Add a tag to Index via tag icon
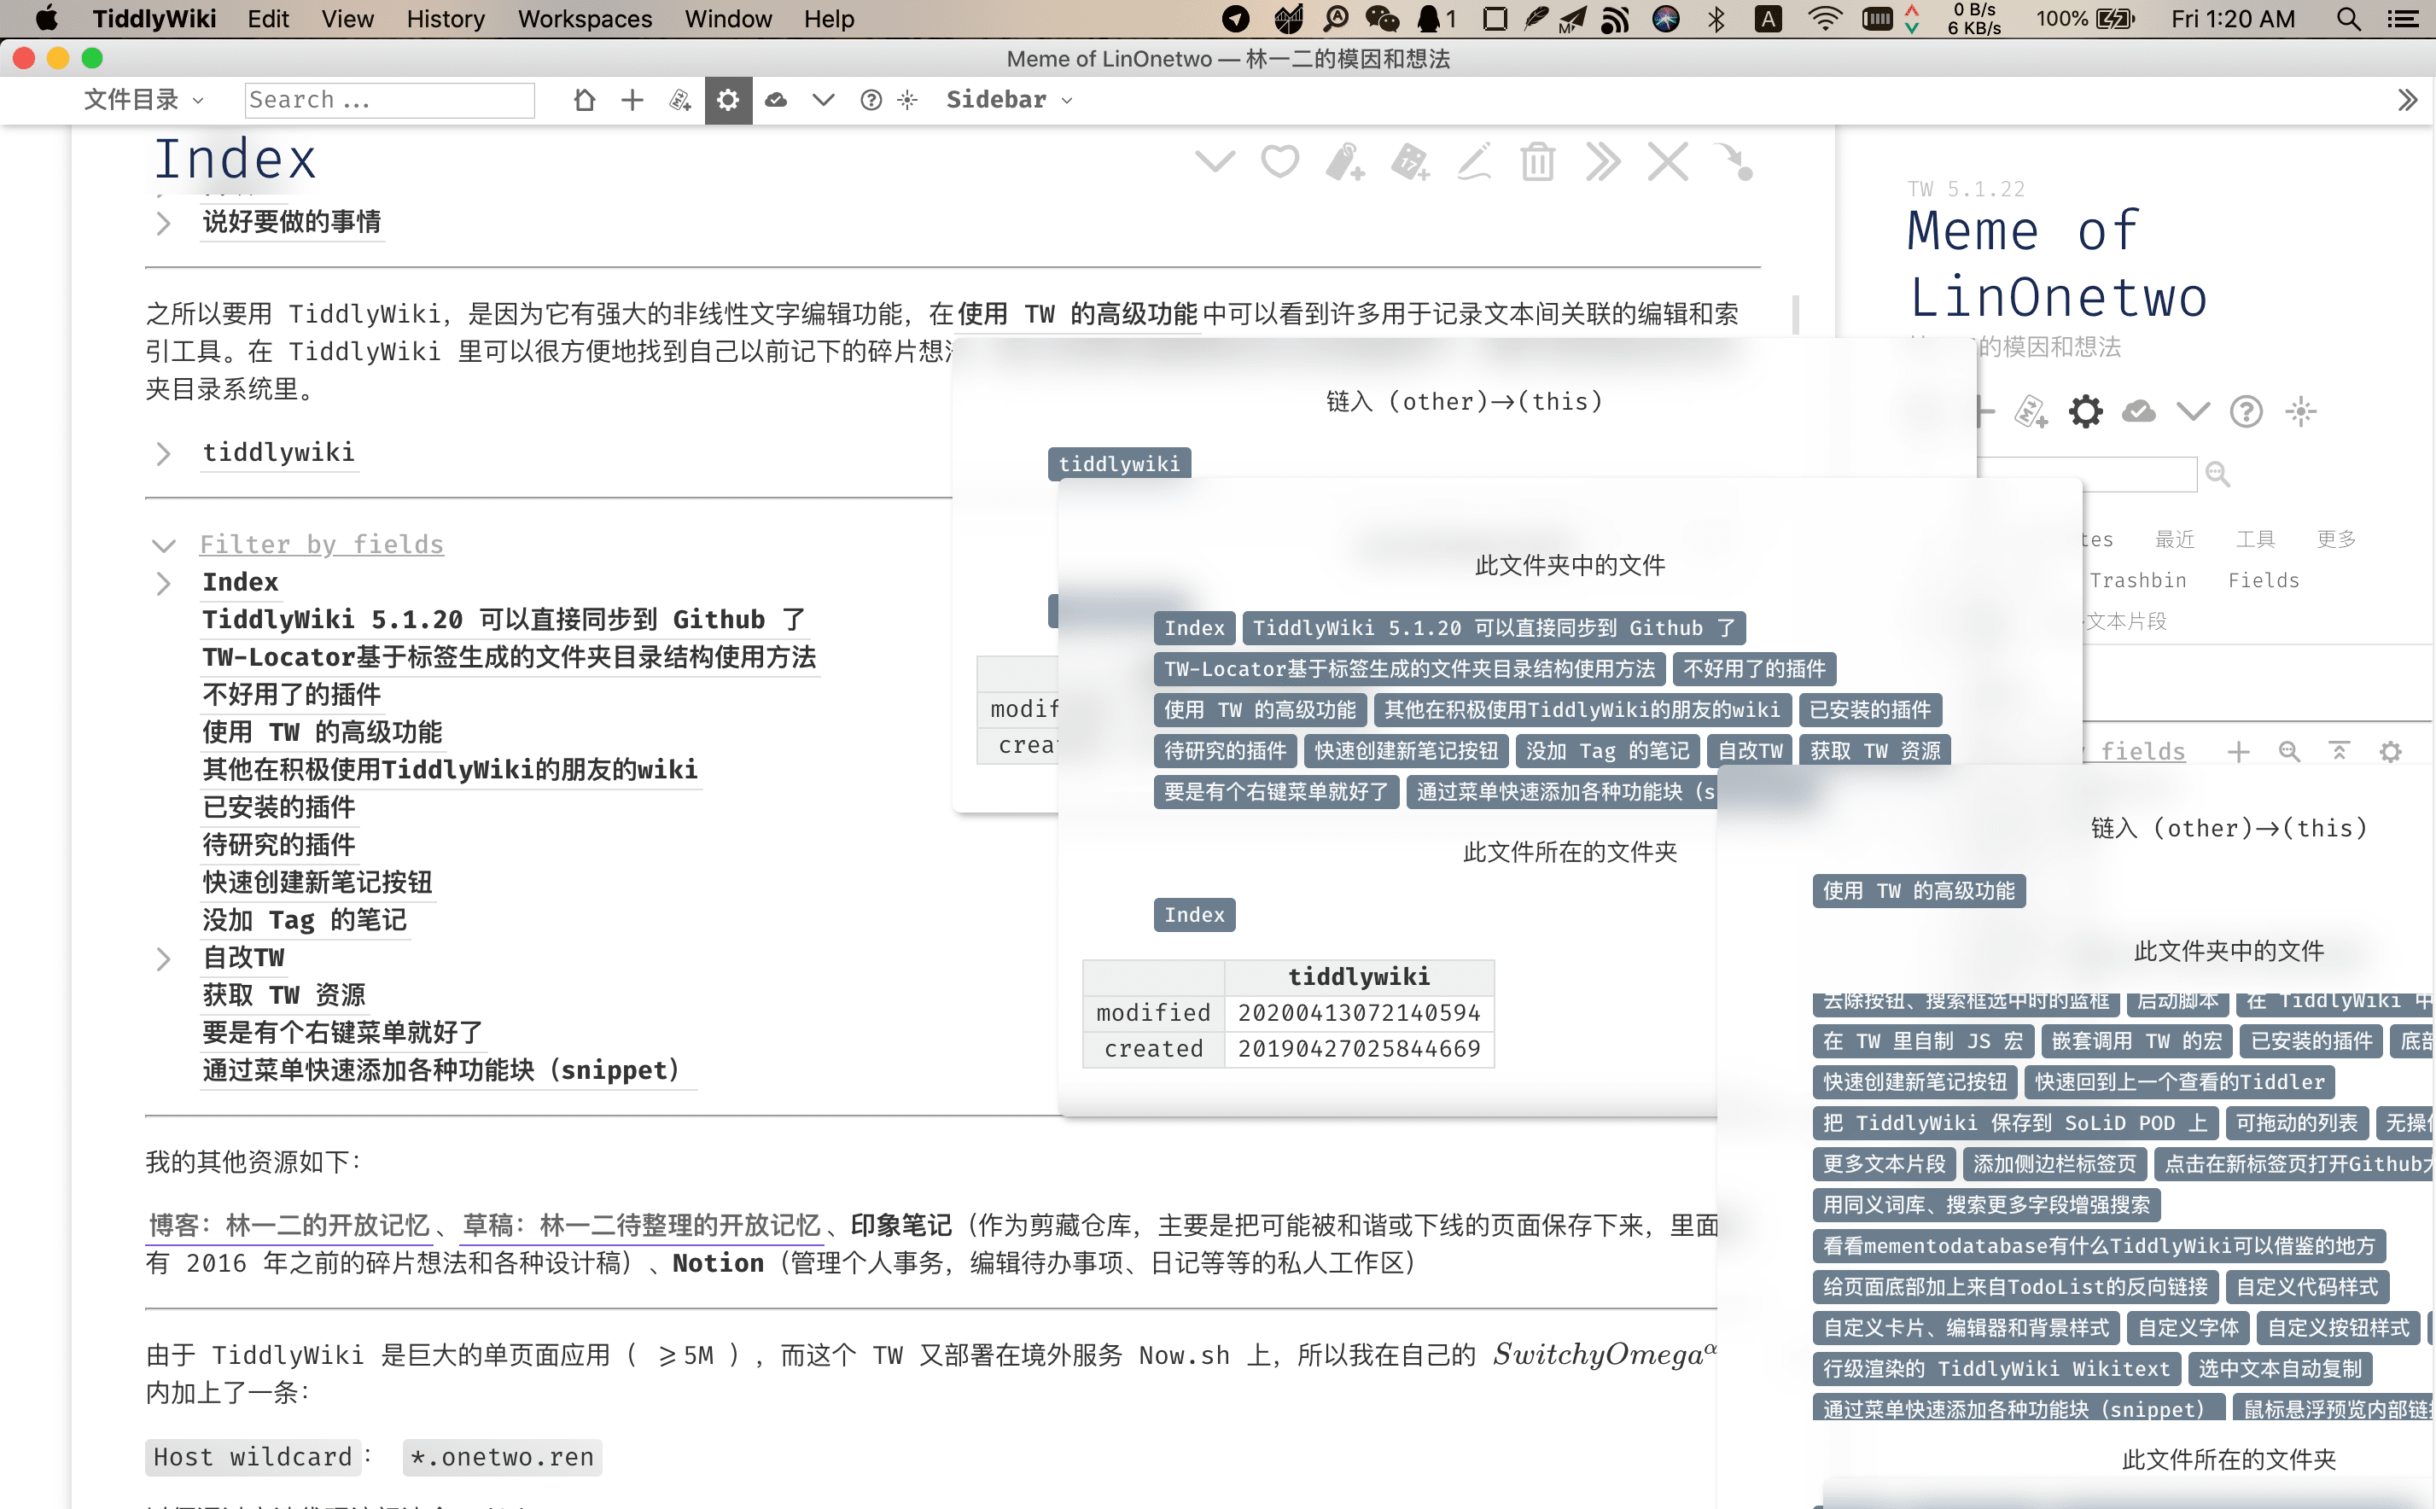The height and width of the screenshot is (1509, 2436). pyautogui.click(x=1346, y=160)
